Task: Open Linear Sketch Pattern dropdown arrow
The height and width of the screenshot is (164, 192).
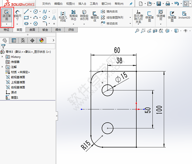Action: (130, 17)
